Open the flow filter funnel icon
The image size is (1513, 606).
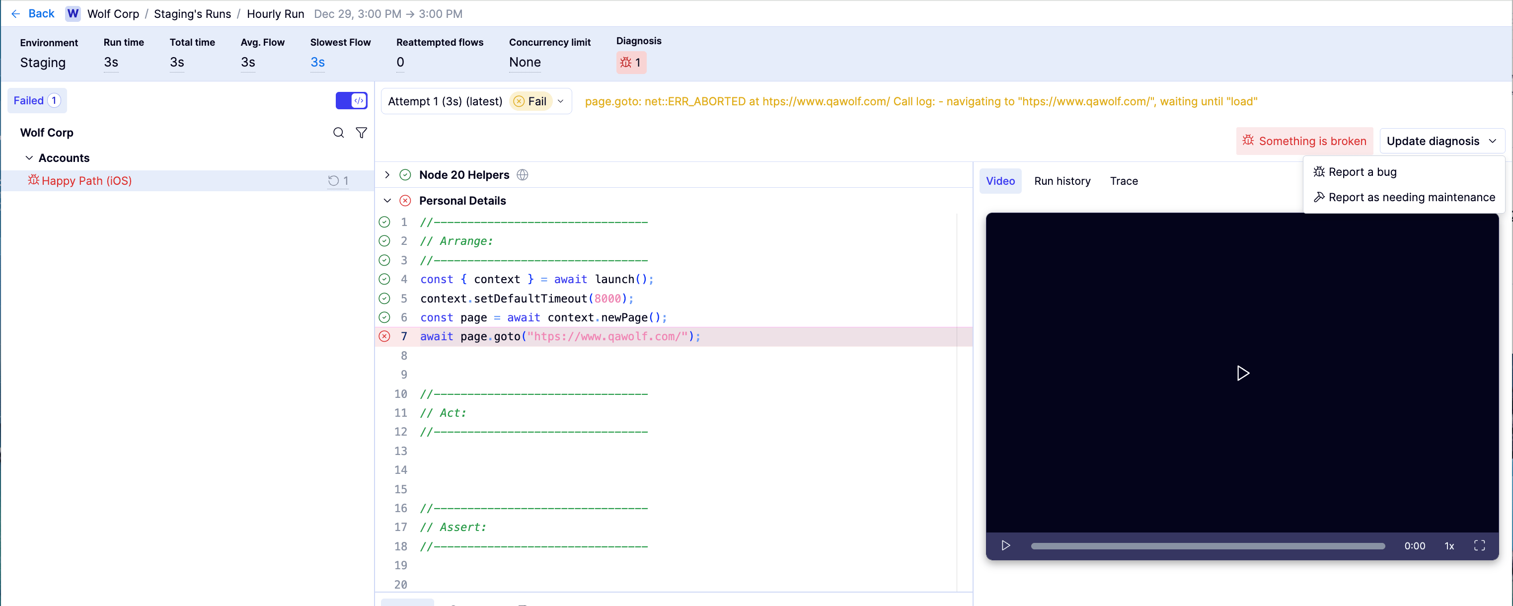pos(361,133)
